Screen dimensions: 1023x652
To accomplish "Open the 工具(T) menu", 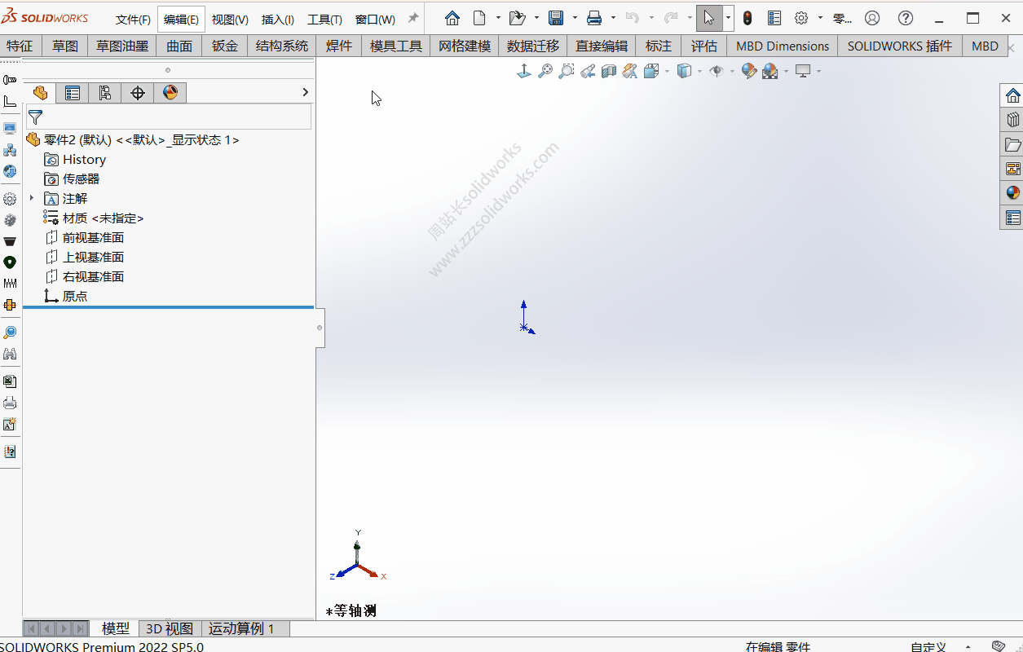I will (x=324, y=20).
